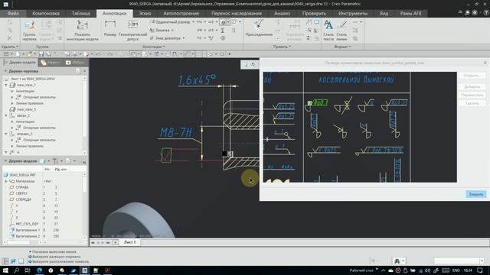Open the Править group dropdown
The image size is (490, 275).
coord(282,47)
